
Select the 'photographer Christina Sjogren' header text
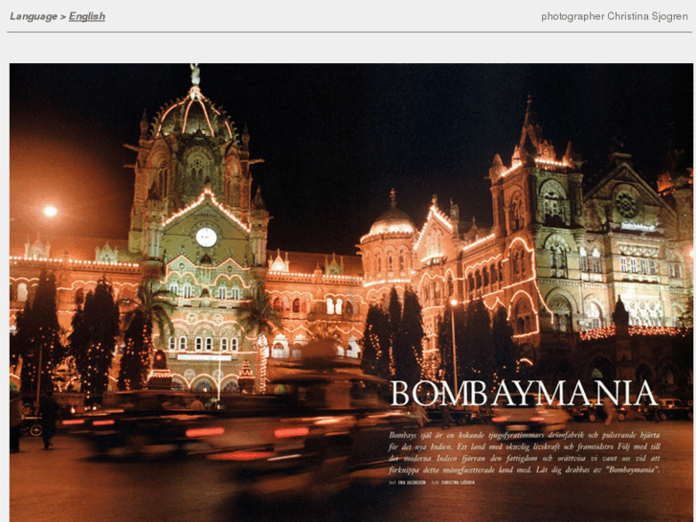pos(615,16)
